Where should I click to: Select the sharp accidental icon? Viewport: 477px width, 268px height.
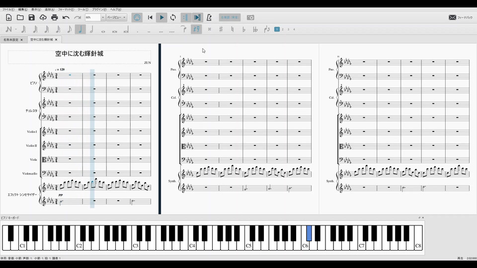tap(221, 29)
